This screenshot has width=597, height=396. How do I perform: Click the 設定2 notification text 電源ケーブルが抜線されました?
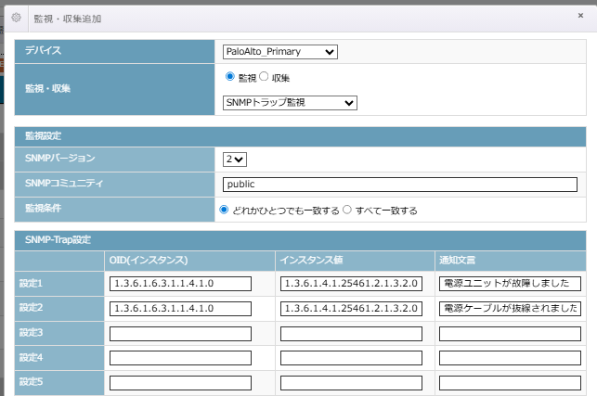click(510, 308)
